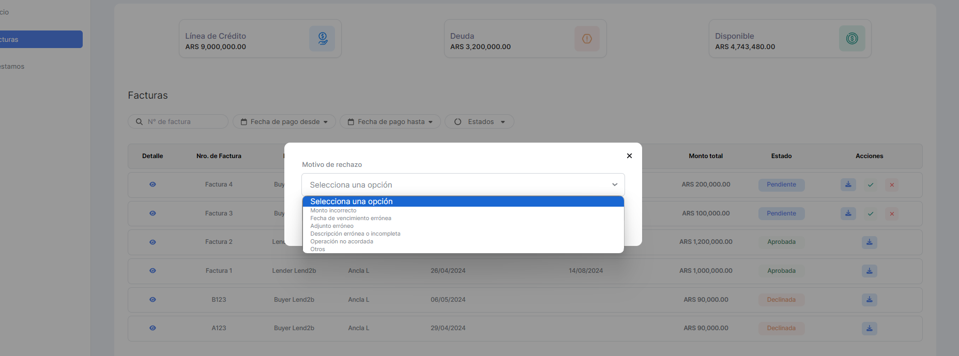Image resolution: width=959 pixels, height=356 pixels.
Task: Click the download icon for invoice A123
Action: tap(869, 328)
